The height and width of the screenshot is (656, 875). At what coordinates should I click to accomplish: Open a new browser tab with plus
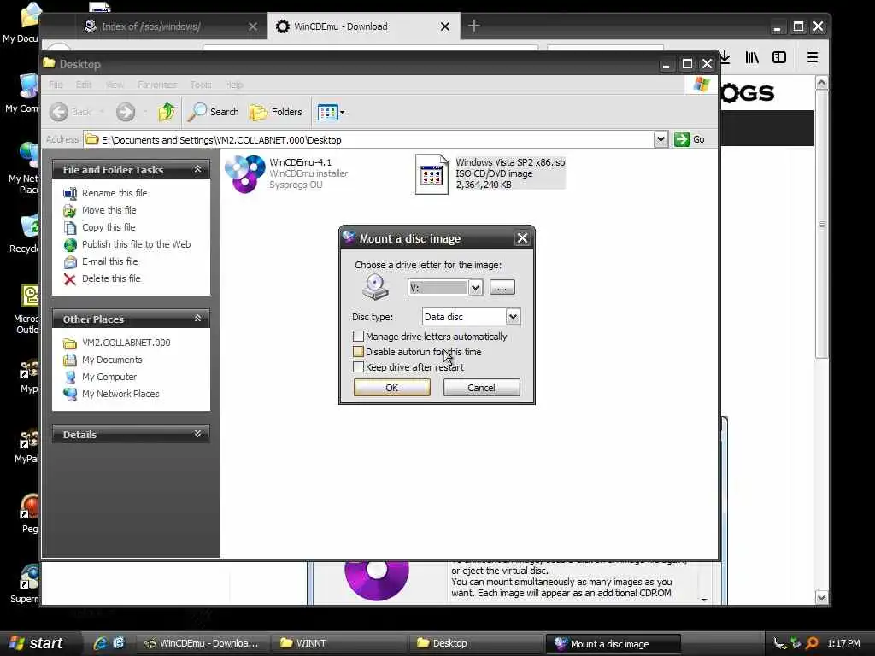(x=473, y=26)
